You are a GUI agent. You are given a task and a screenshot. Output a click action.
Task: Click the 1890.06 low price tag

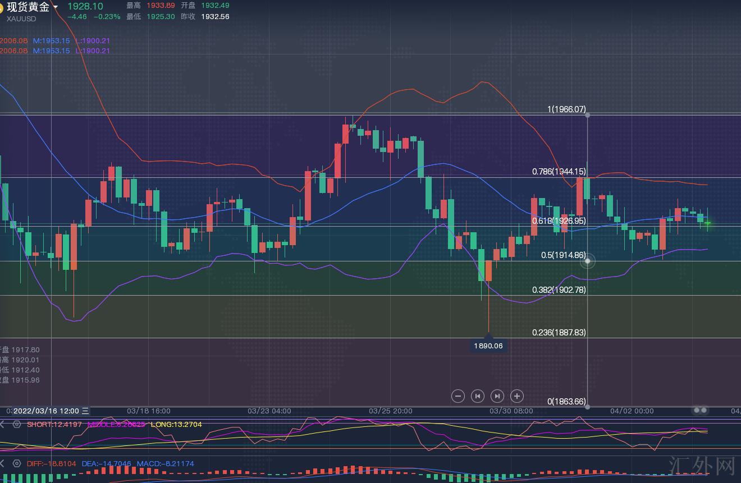tap(488, 346)
